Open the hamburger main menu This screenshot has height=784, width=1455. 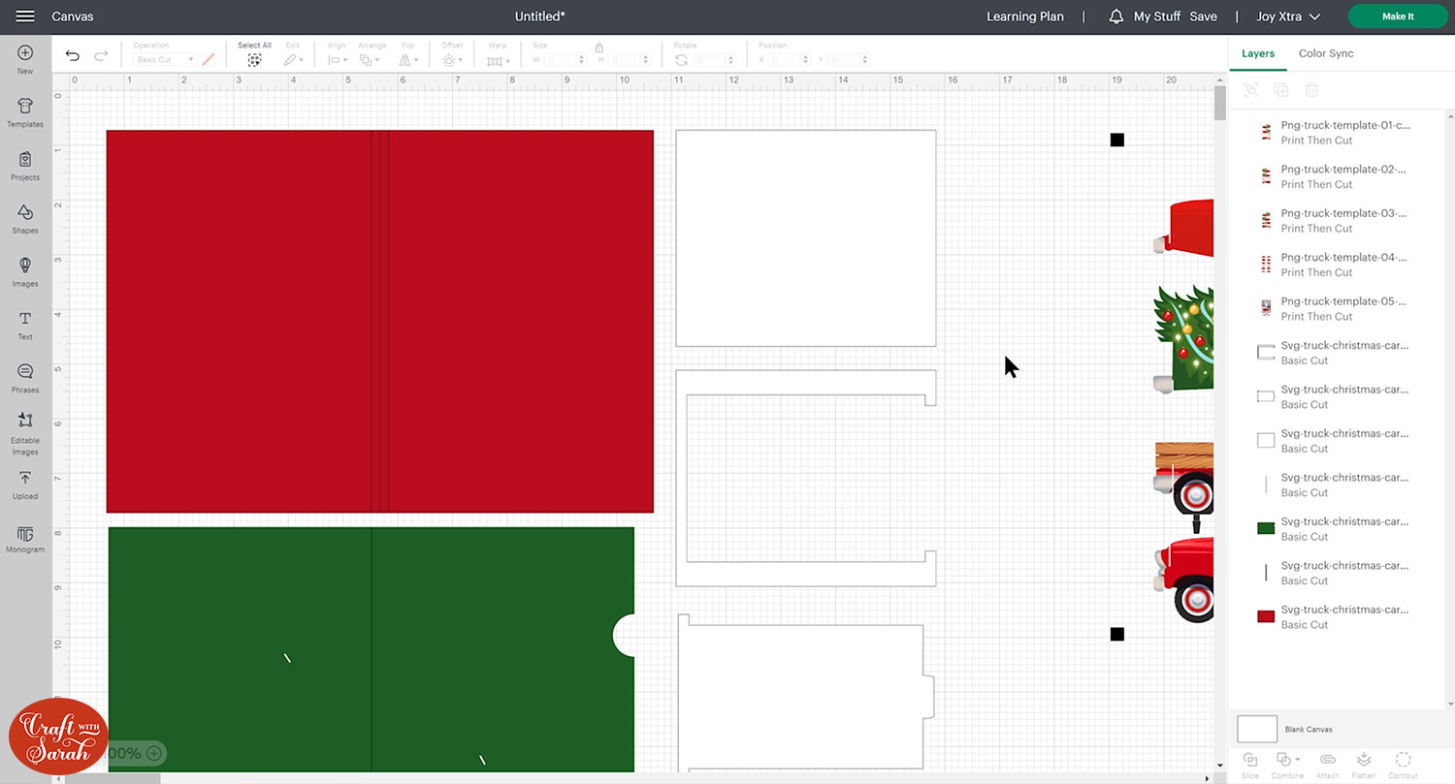[x=25, y=16]
